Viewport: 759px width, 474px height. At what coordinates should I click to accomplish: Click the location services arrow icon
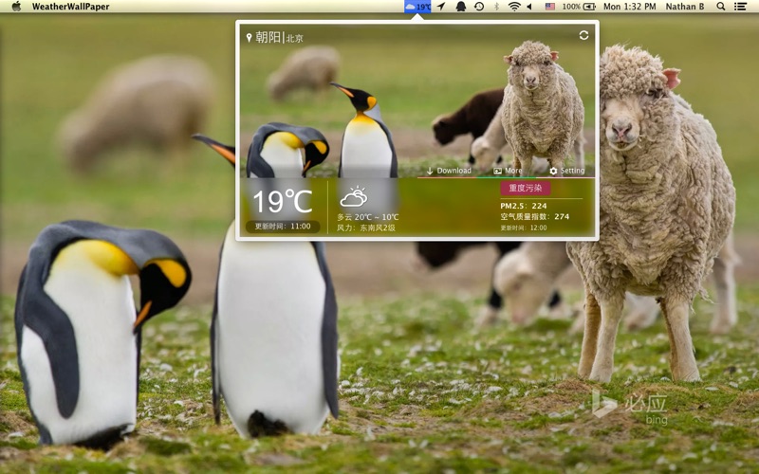440,7
